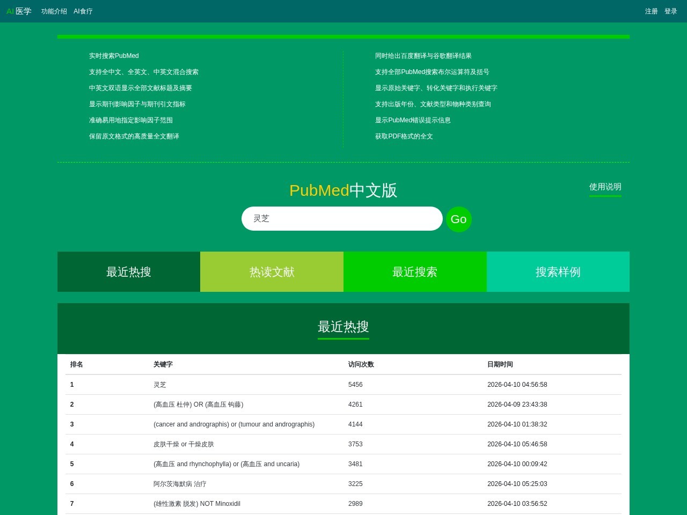Open keyword (cancer and andrographis) search

point(233,424)
